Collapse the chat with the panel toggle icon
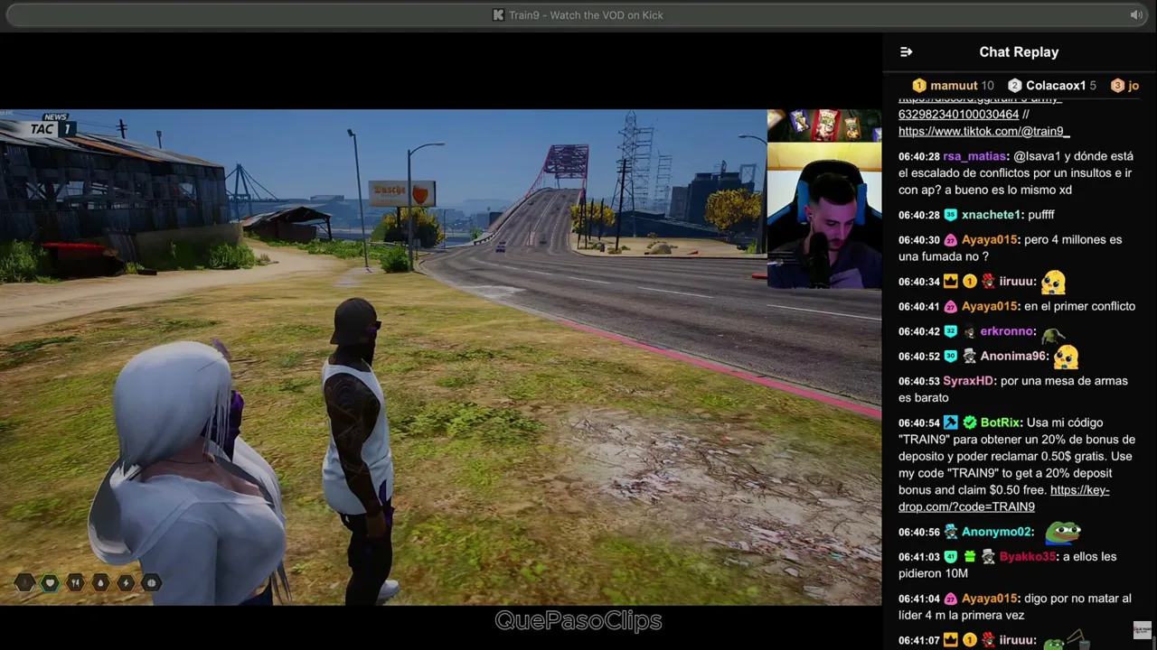1157x650 pixels. tap(907, 52)
